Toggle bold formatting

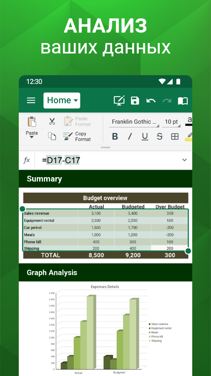pyautogui.click(x=115, y=137)
